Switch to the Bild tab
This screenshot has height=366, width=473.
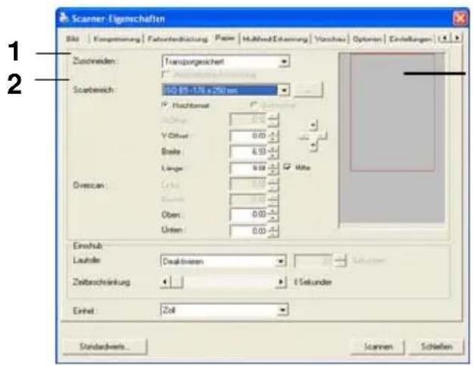[73, 39]
